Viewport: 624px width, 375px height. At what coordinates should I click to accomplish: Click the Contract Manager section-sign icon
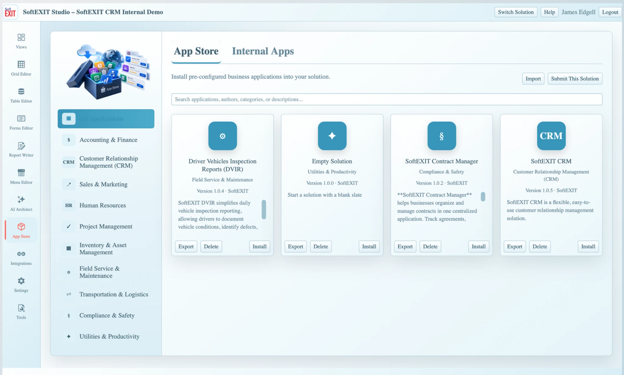pyautogui.click(x=441, y=136)
